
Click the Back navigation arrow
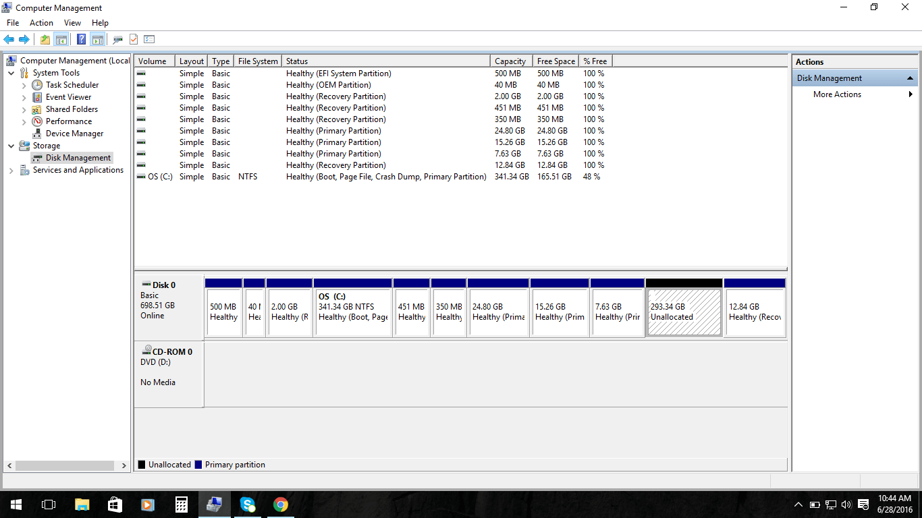click(x=9, y=38)
